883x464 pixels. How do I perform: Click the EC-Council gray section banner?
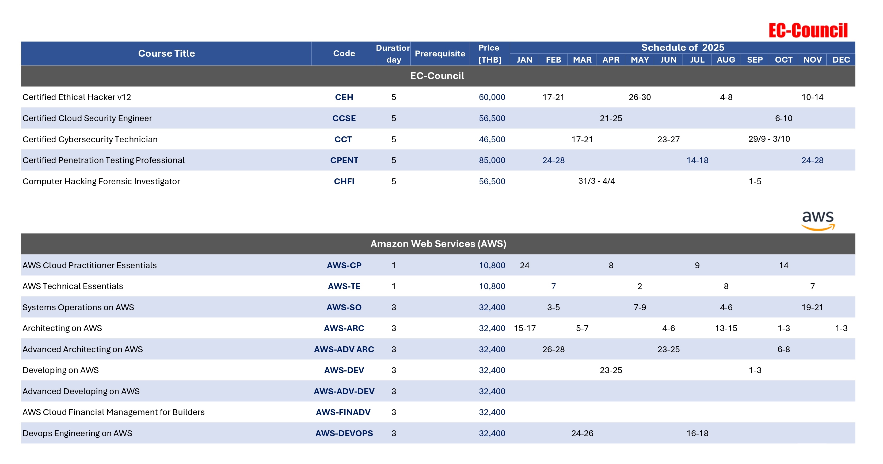438,76
